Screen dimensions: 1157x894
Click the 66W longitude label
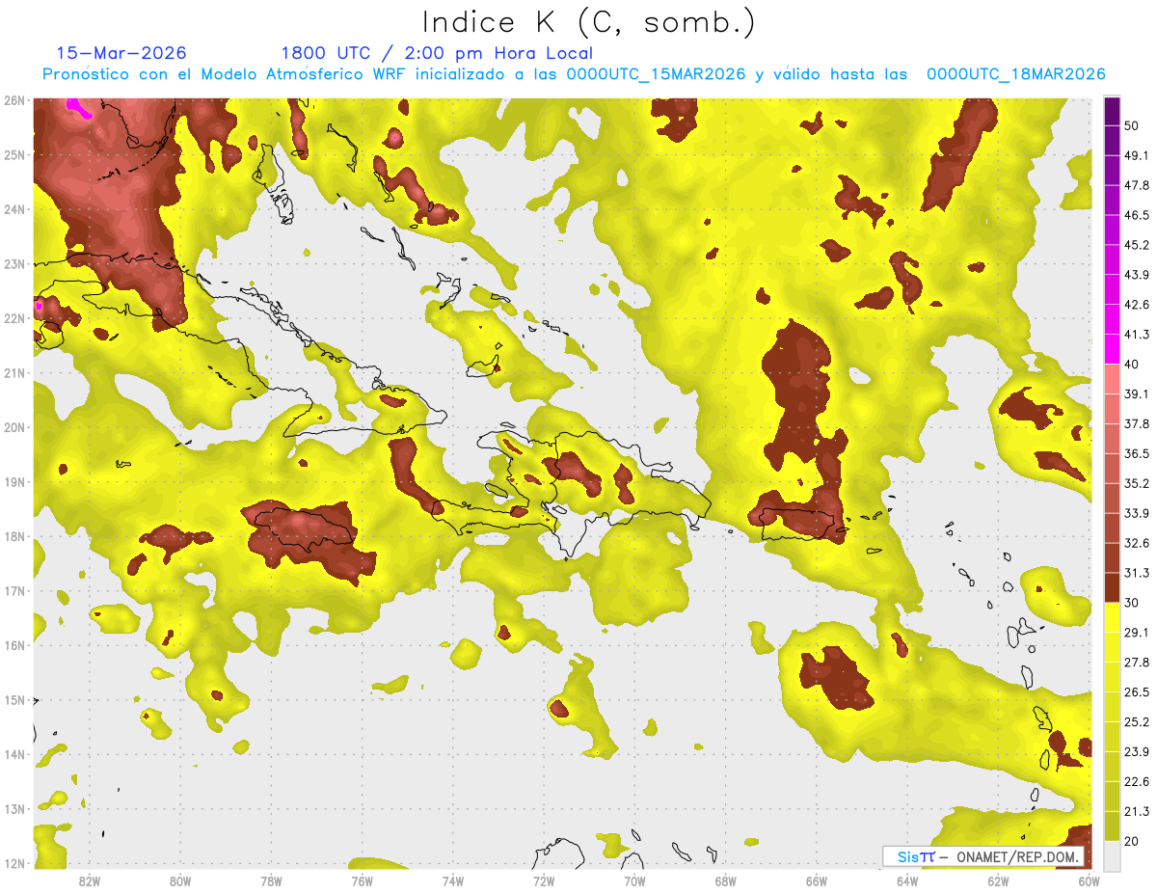(817, 880)
